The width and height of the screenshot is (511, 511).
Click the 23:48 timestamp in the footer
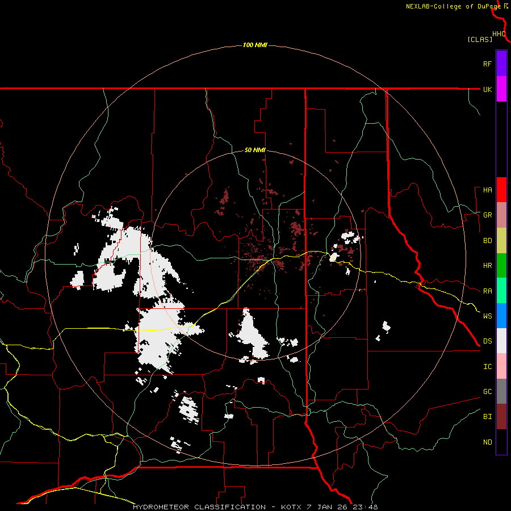pos(365,507)
